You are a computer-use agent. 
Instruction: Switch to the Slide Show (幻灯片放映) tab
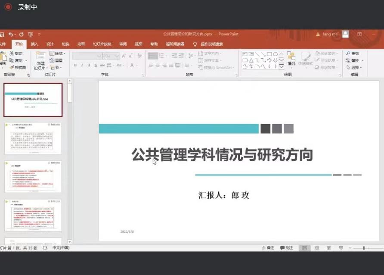click(102, 44)
